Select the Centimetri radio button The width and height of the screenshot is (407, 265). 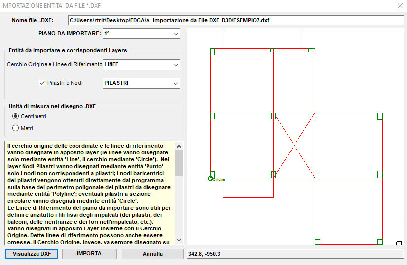click(x=16, y=116)
